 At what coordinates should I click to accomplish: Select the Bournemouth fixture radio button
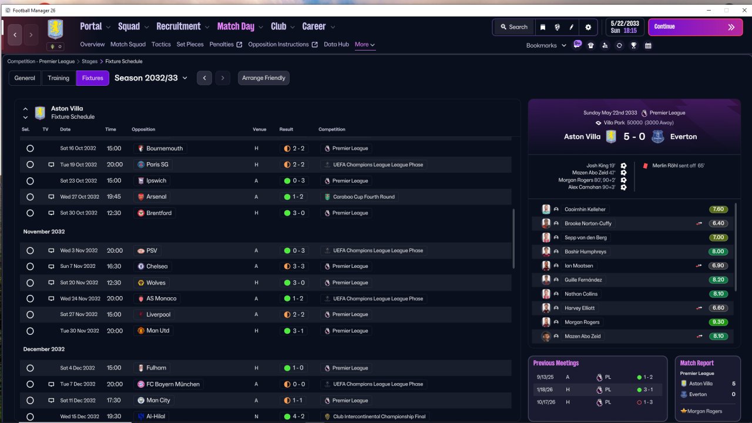click(x=30, y=149)
